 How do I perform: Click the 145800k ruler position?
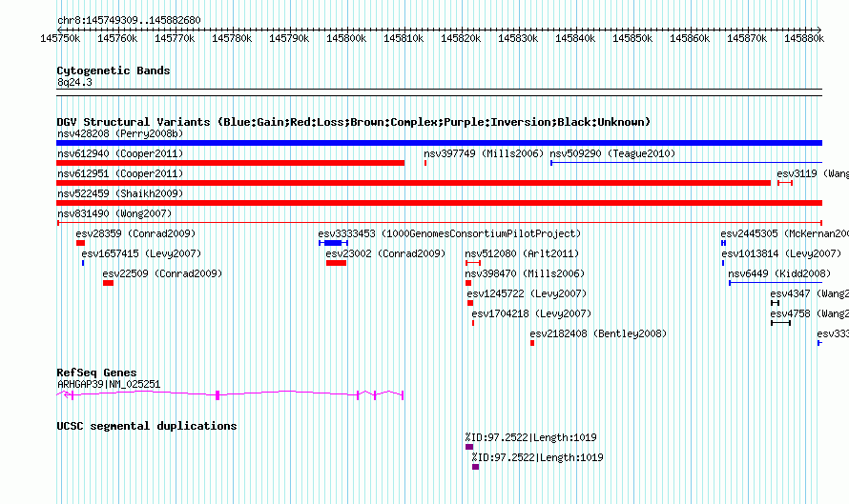tap(346, 38)
